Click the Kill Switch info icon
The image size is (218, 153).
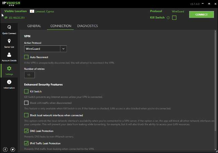click(168, 18)
